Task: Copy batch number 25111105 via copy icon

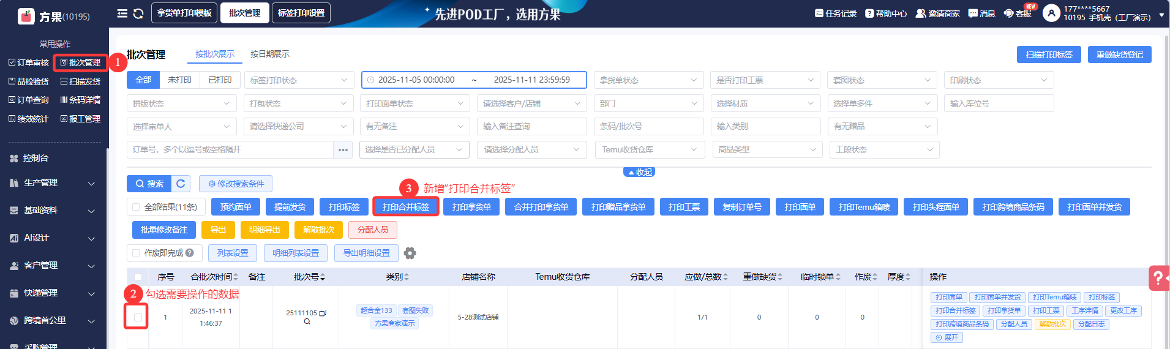Action: point(323,313)
